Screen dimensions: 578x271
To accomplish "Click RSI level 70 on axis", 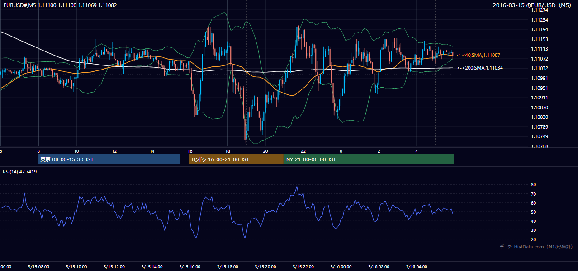I will tap(534, 194).
